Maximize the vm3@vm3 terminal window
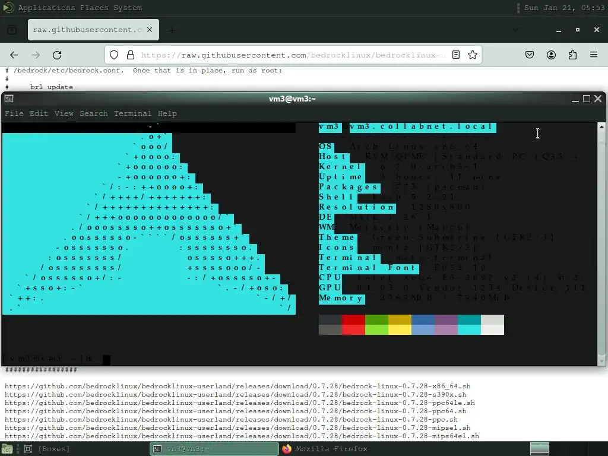This screenshot has width=608, height=456. [x=587, y=99]
